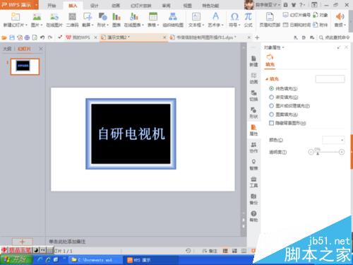
Task: Insert audio with the 音频 speaker icon
Action: [340, 17]
